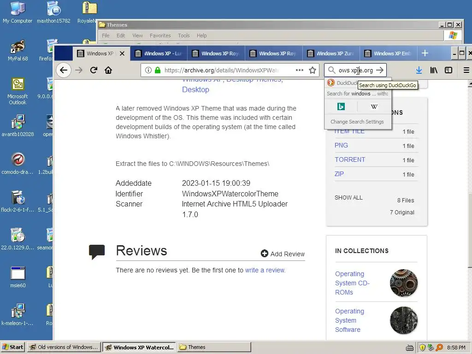The width and height of the screenshot is (472, 354).
Task: Show site information icon in address bar
Action: pos(148,70)
